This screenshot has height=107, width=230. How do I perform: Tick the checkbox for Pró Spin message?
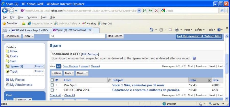(52, 85)
